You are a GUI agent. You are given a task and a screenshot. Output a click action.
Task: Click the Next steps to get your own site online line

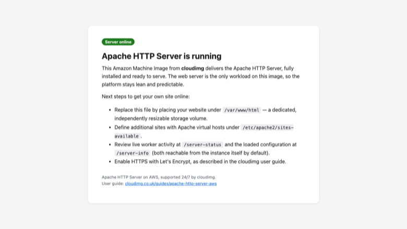pos(146,97)
